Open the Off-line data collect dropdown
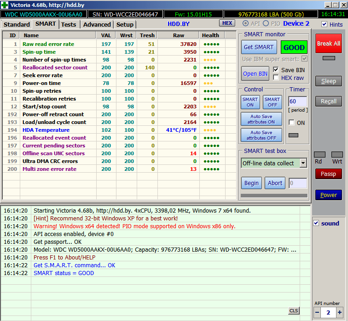The width and height of the screenshot is (348, 321). [303, 163]
